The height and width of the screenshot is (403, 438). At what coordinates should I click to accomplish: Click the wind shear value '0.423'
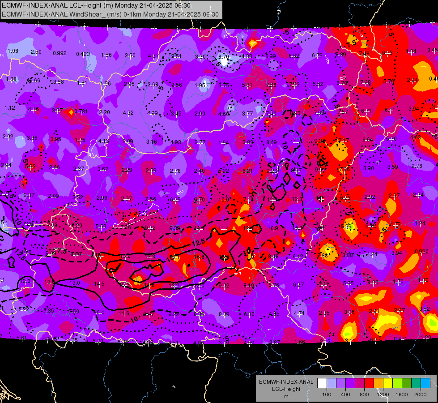tap(83, 54)
